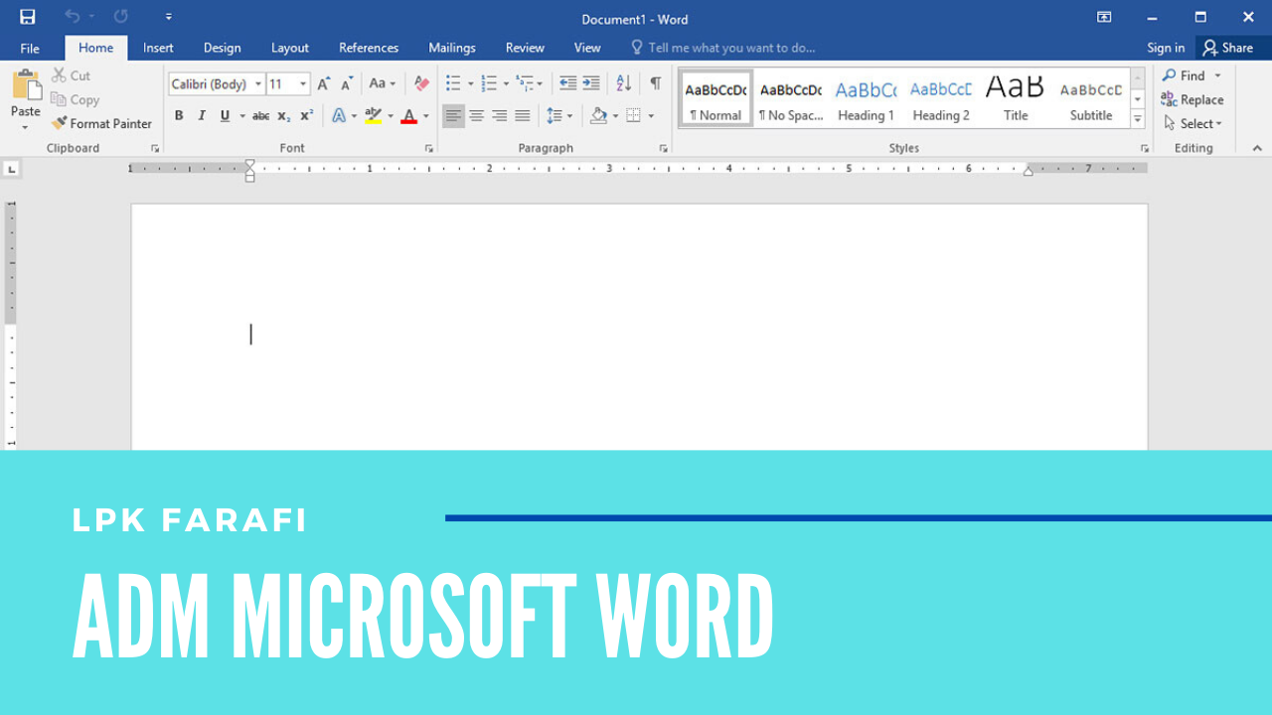This screenshot has height=715, width=1272.
Task: Open the Select menu in Editing
Action: tap(1192, 123)
